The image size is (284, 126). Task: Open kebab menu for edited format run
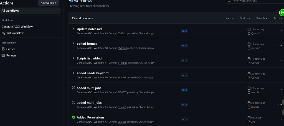280,46
